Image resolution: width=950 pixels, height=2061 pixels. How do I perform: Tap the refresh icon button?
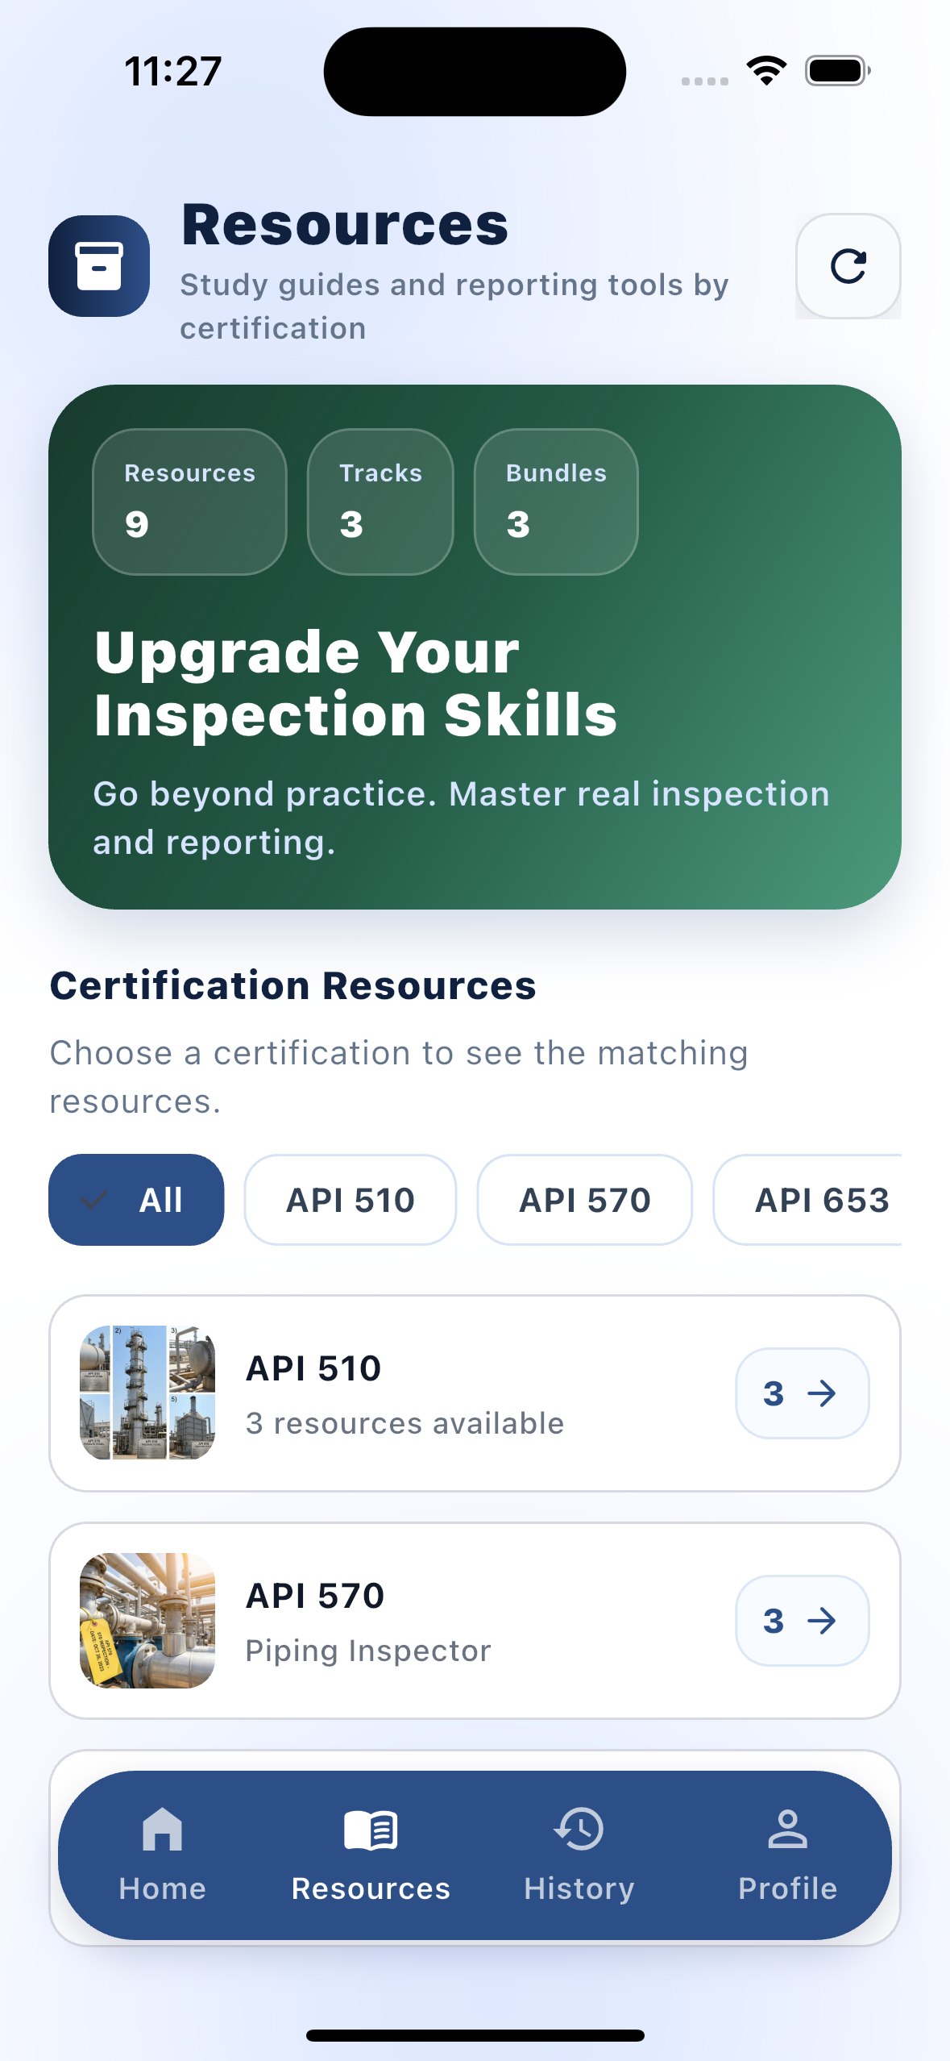(848, 266)
